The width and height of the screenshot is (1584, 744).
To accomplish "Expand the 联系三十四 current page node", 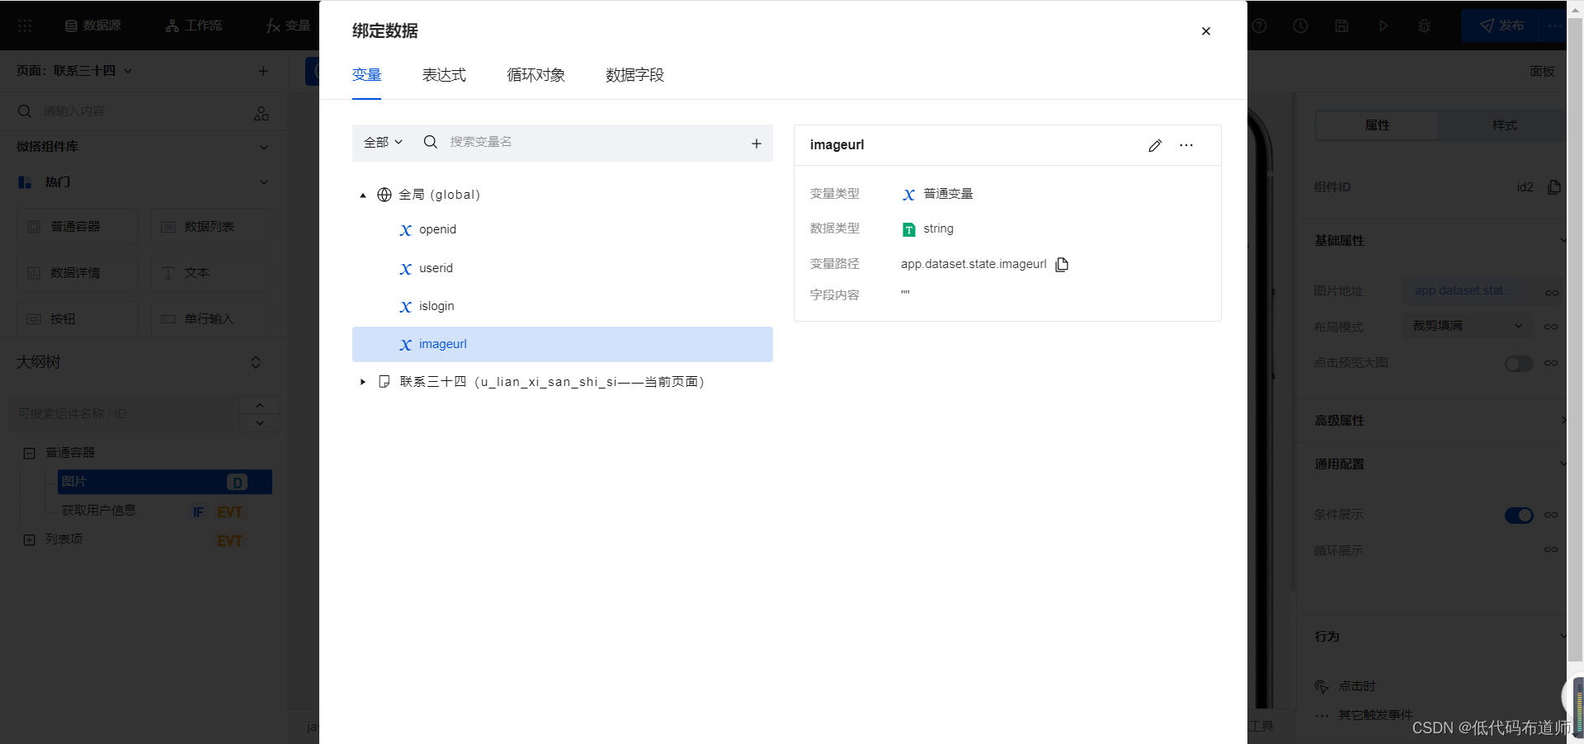I will tap(363, 382).
